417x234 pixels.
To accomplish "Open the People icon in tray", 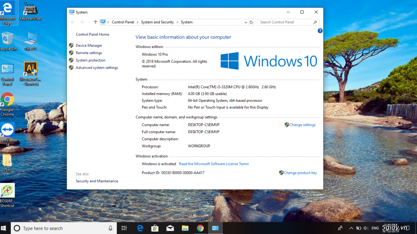I will click(340, 228).
